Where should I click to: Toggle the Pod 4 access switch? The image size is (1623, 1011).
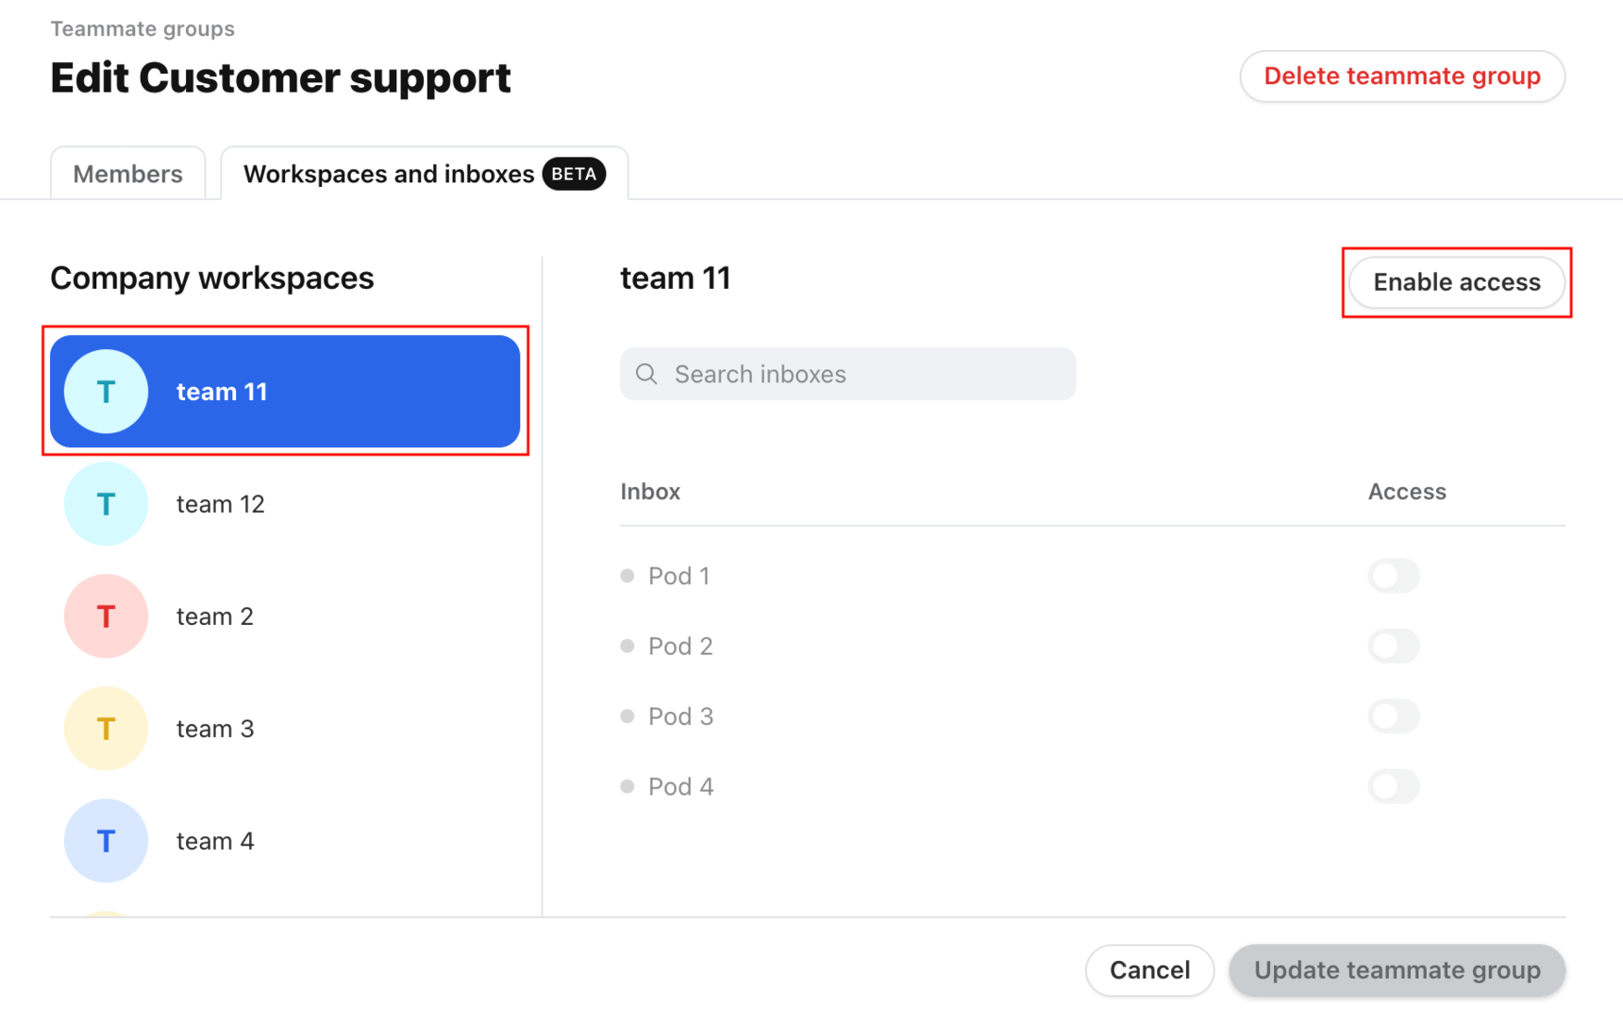click(x=1394, y=785)
